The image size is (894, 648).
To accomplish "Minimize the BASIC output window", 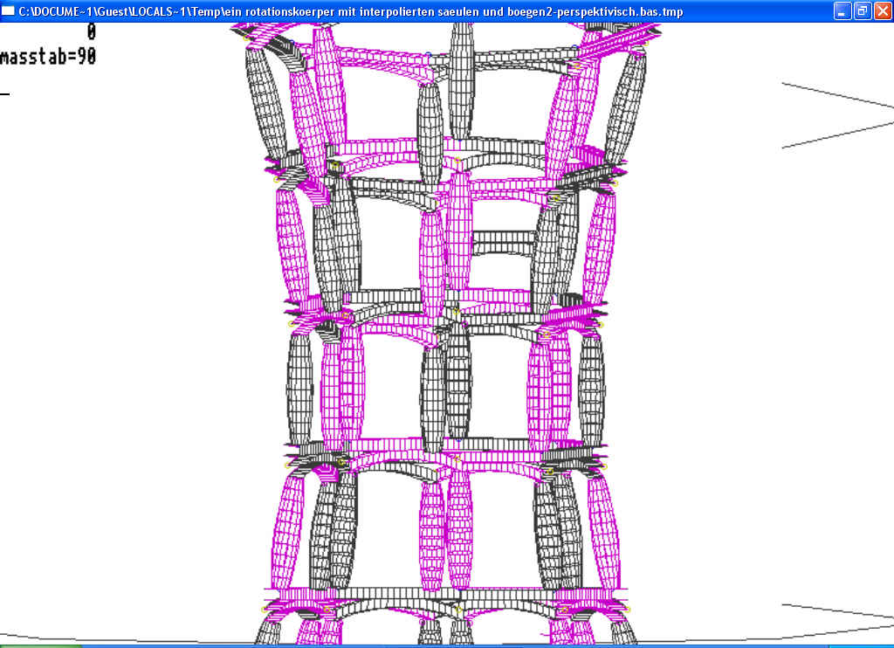I will 842,10.
